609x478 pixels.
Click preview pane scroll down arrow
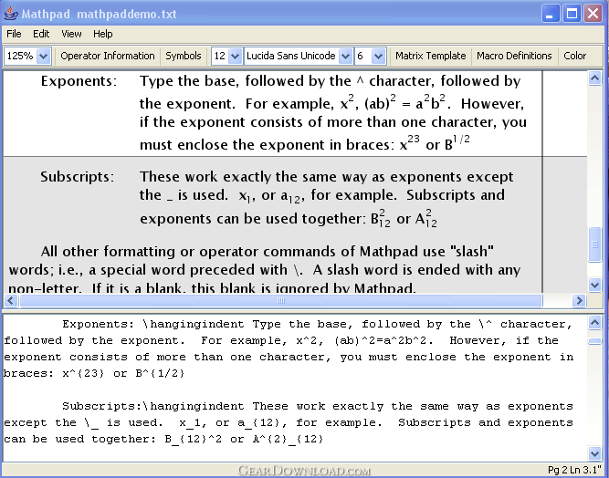594,286
